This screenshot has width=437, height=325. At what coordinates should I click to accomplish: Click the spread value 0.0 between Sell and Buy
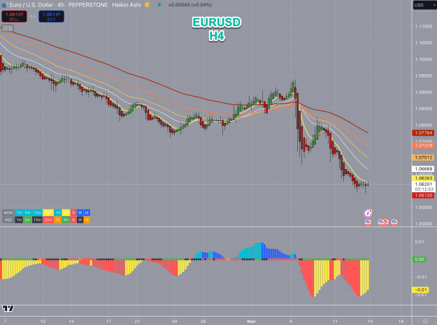click(33, 17)
